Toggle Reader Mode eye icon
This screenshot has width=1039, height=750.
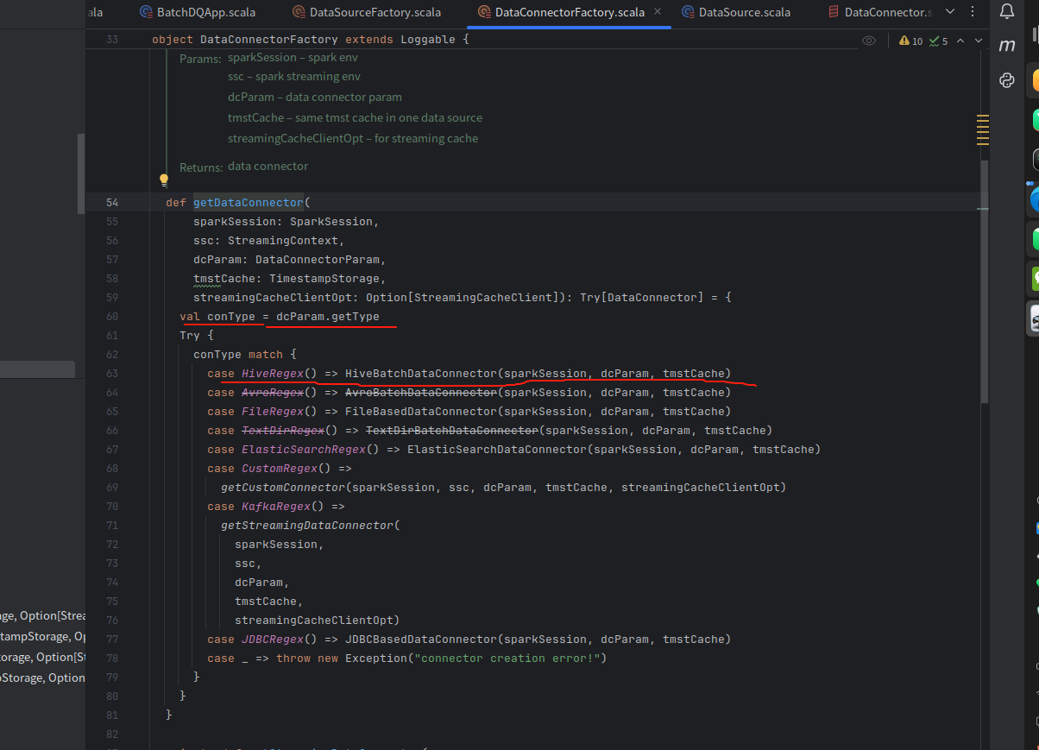tap(869, 41)
